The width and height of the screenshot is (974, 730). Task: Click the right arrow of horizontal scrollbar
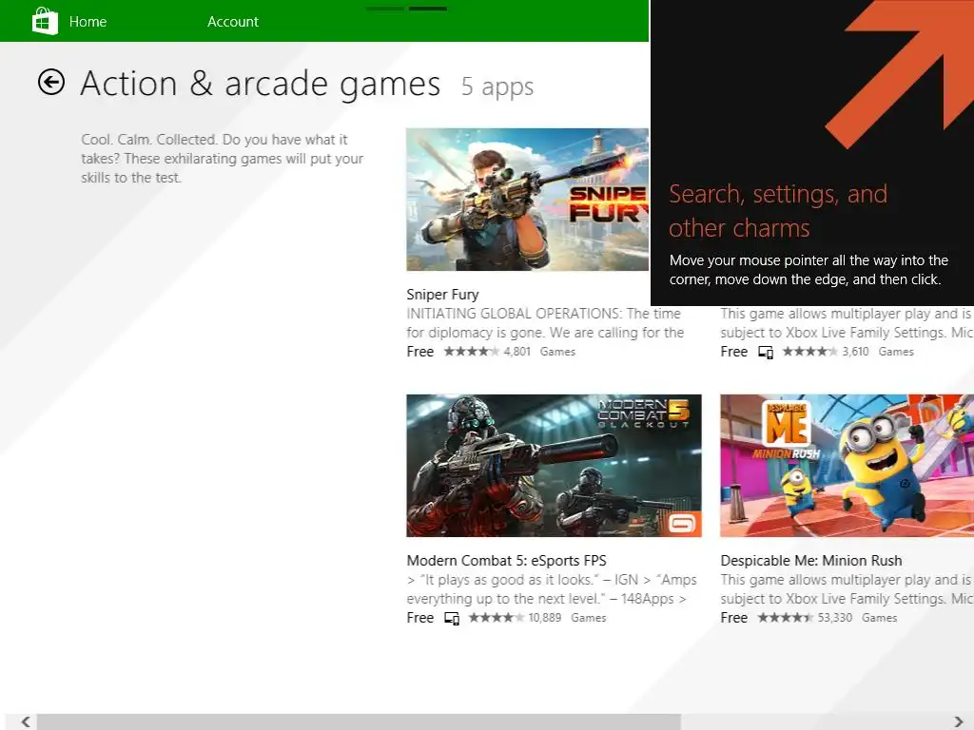pyautogui.click(x=958, y=721)
